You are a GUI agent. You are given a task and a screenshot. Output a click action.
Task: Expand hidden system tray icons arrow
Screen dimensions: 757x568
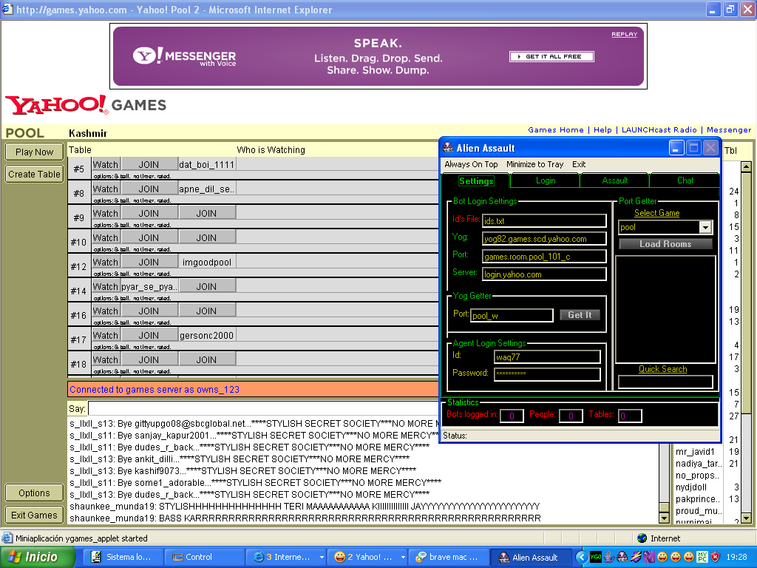coord(581,557)
